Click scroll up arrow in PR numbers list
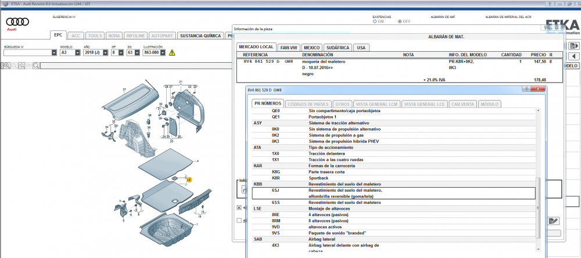The width and height of the screenshot is (581, 258). click(539, 110)
